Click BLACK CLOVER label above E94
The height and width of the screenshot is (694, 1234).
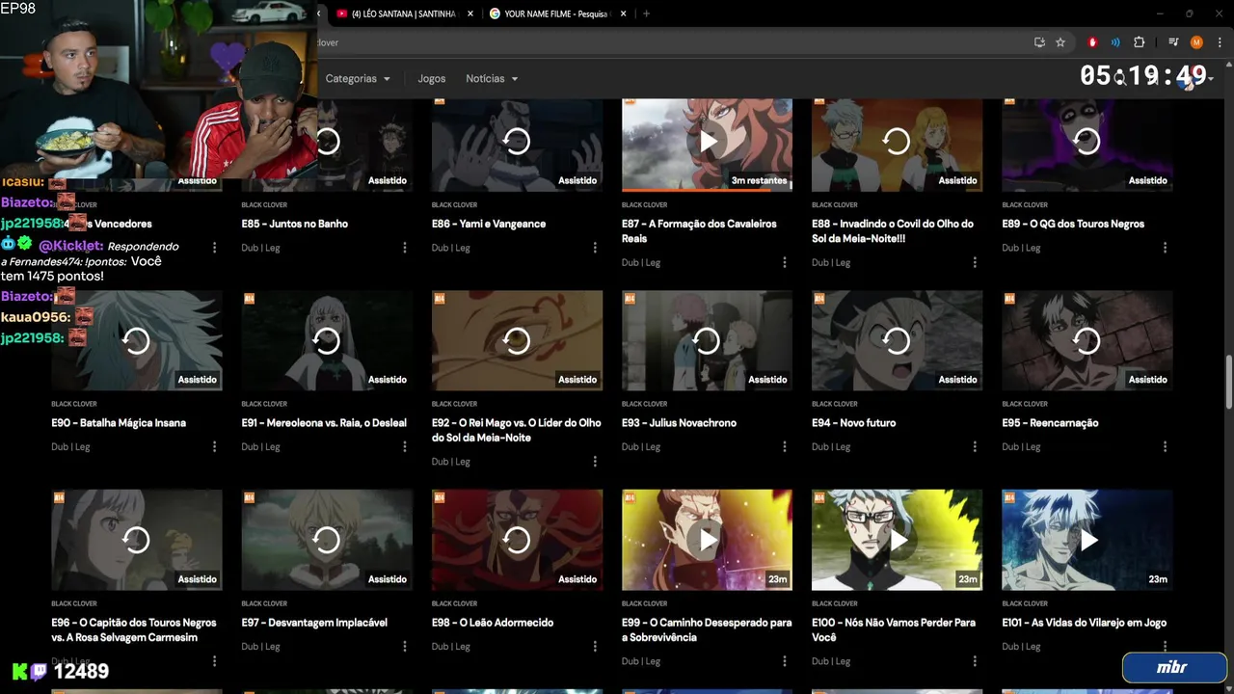point(835,404)
